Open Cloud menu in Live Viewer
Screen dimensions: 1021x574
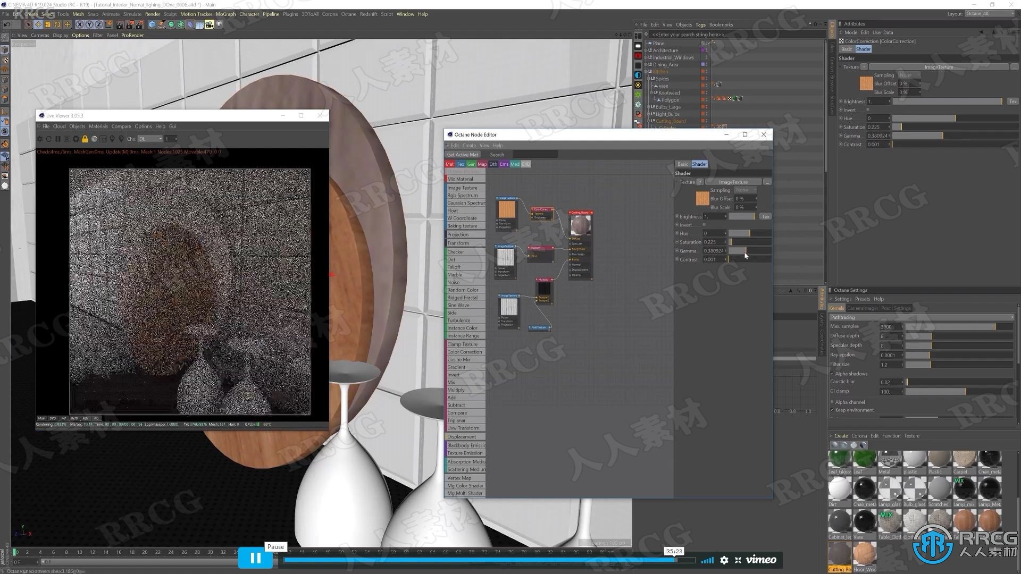pos(59,126)
